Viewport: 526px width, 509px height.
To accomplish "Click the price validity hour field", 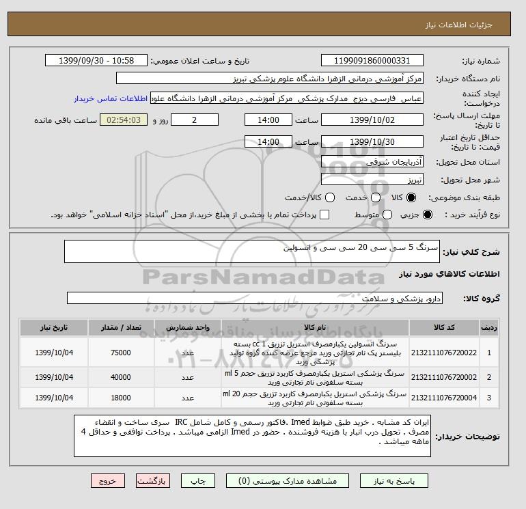I will [268, 141].
